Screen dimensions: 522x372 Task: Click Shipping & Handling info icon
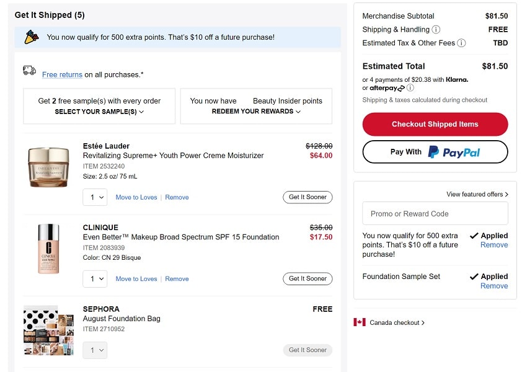(436, 30)
